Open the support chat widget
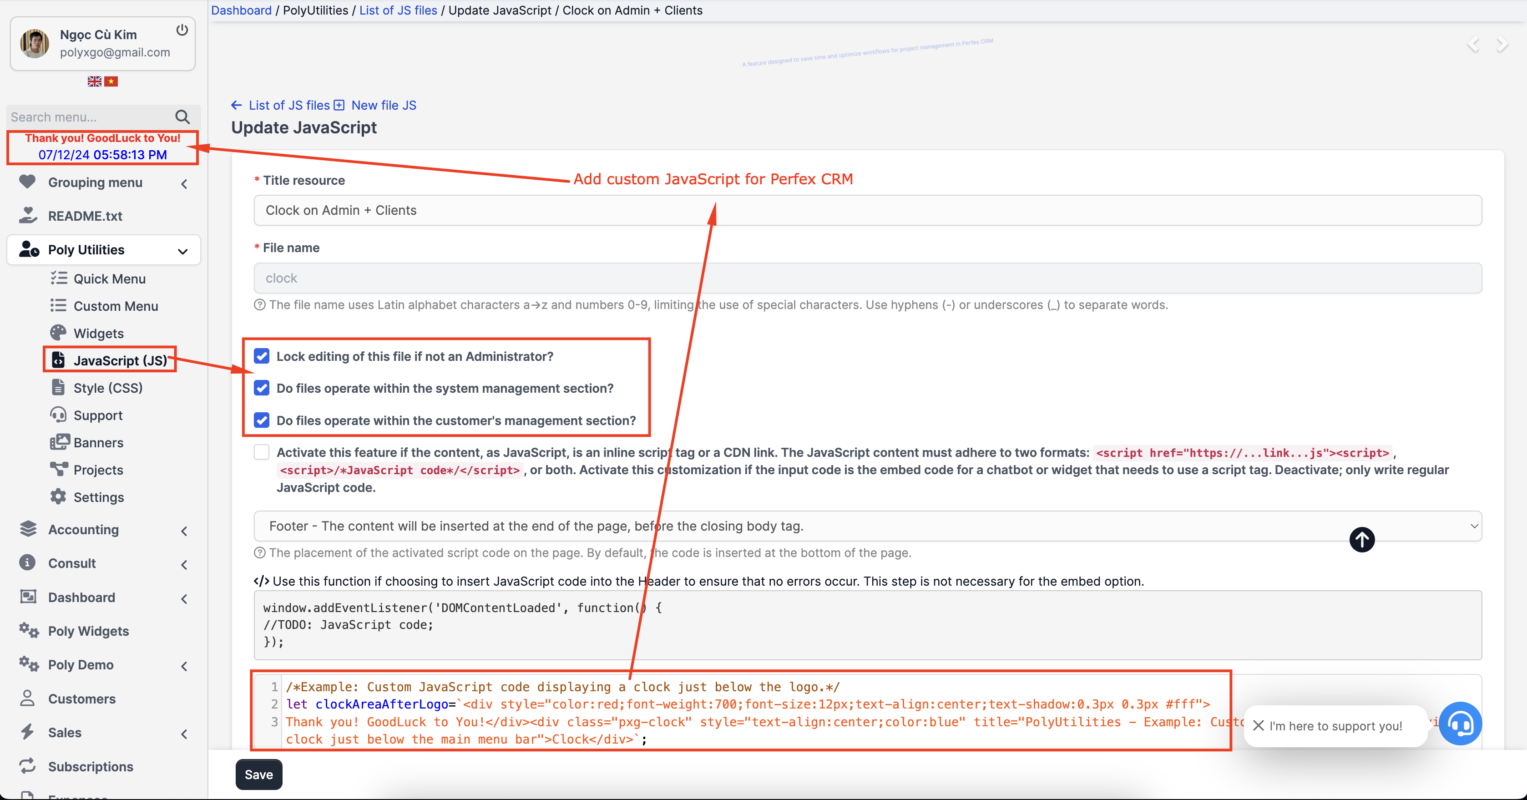Image resolution: width=1527 pixels, height=800 pixels. (x=1460, y=724)
